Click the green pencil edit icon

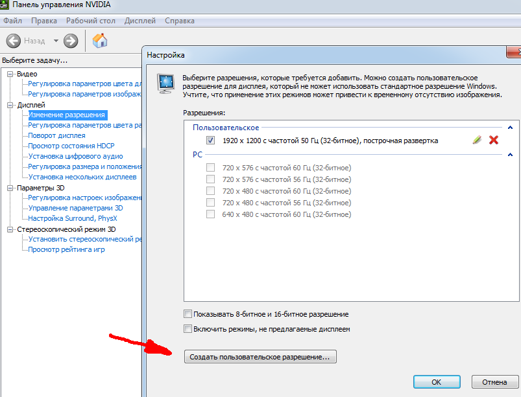click(x=477, y=140)
